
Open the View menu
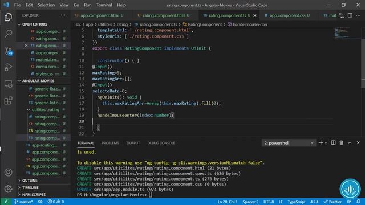tap(64, 5)
